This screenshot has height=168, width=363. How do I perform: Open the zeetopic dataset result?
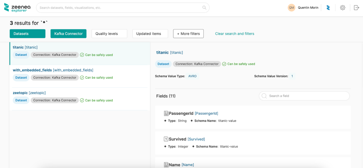(x=20, y=93)
